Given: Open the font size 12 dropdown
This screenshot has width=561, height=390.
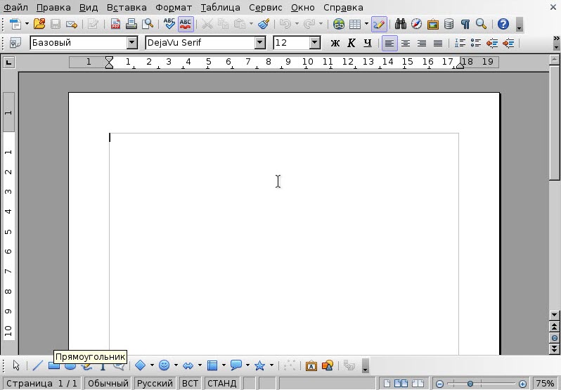Looking at the screenshot, I should [314, 43].
